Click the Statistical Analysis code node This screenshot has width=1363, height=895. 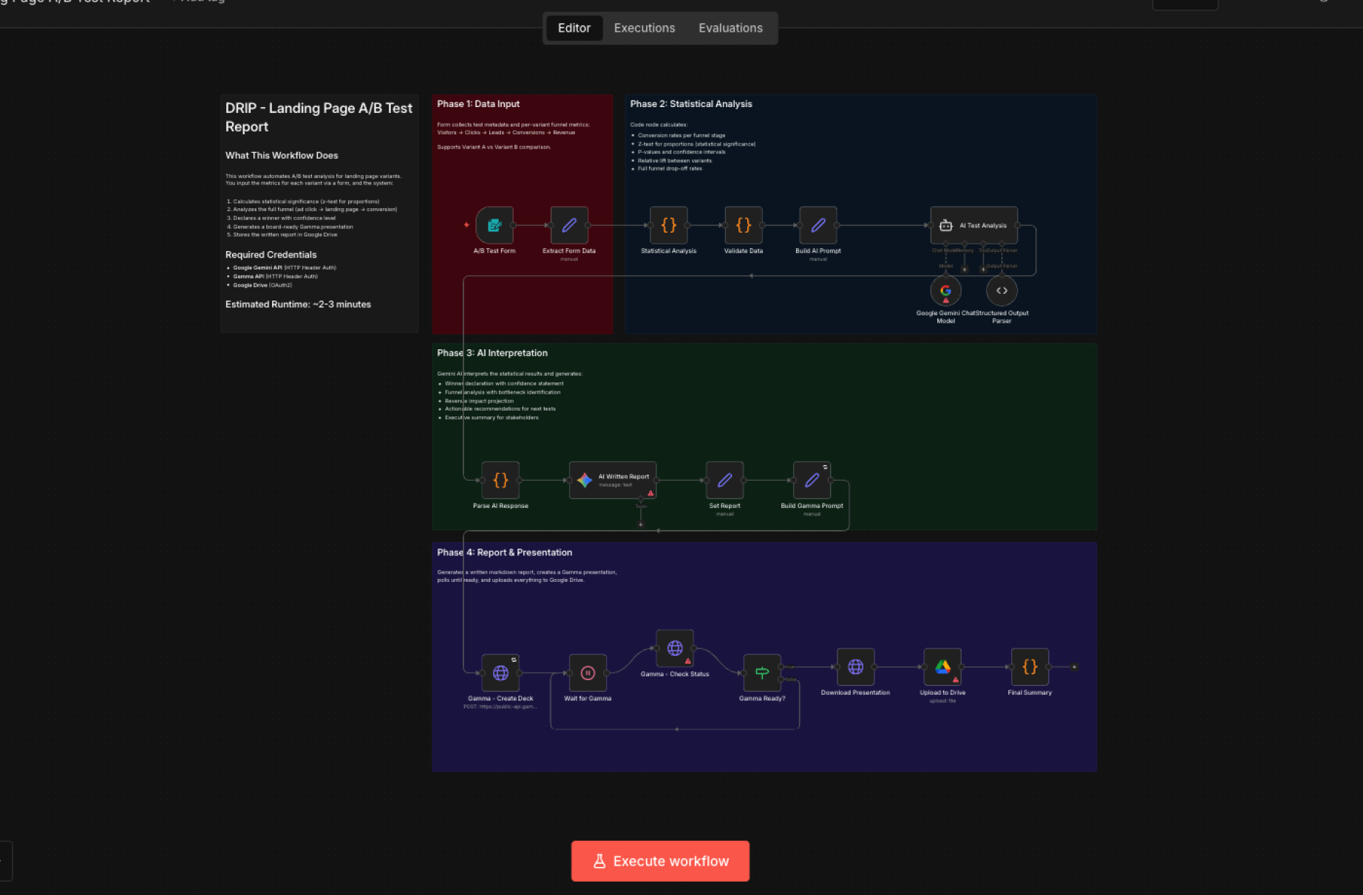click(x=668, y=225)
